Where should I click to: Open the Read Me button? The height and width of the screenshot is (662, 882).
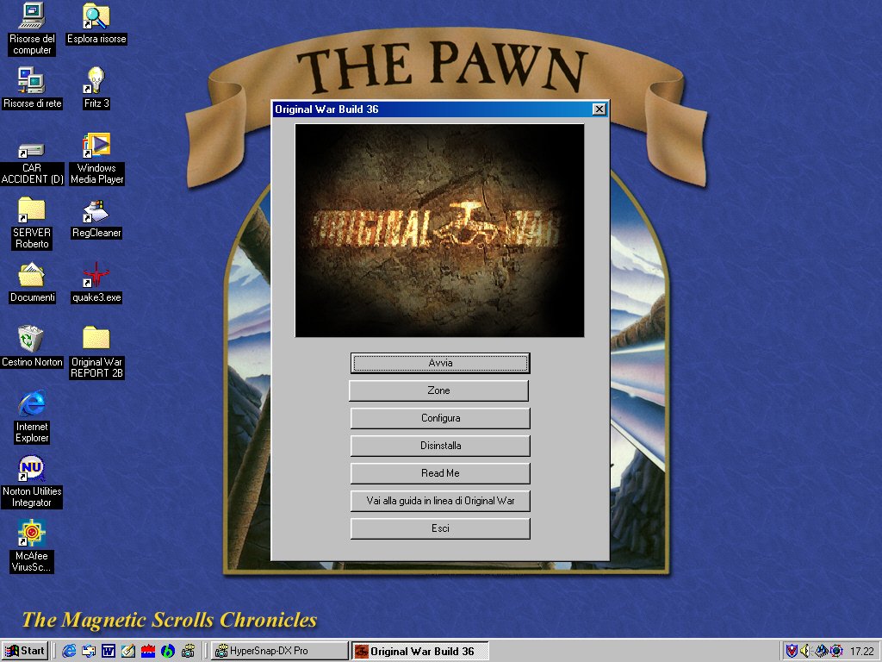440,473
